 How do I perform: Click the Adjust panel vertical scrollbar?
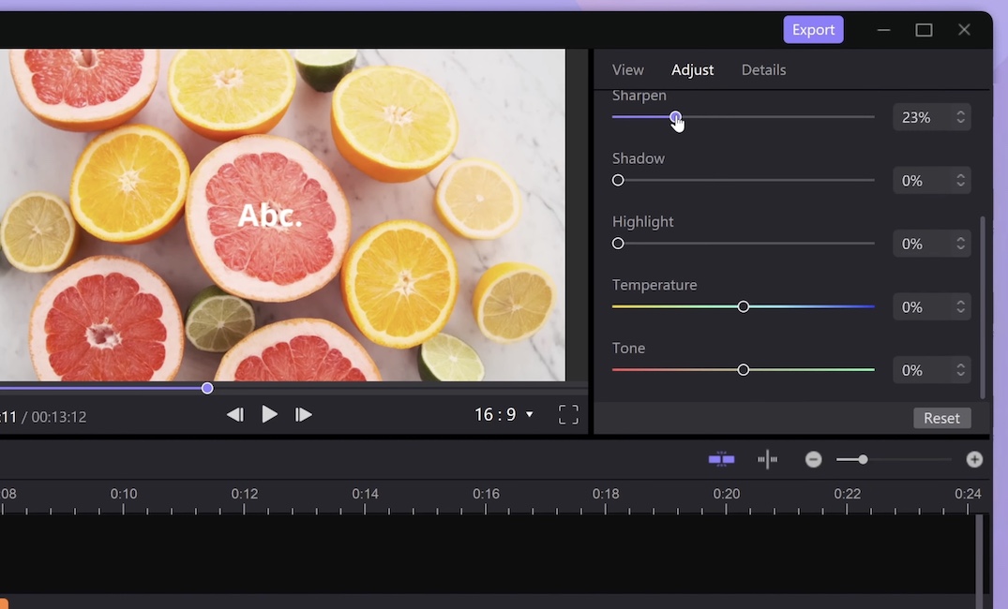983,307
